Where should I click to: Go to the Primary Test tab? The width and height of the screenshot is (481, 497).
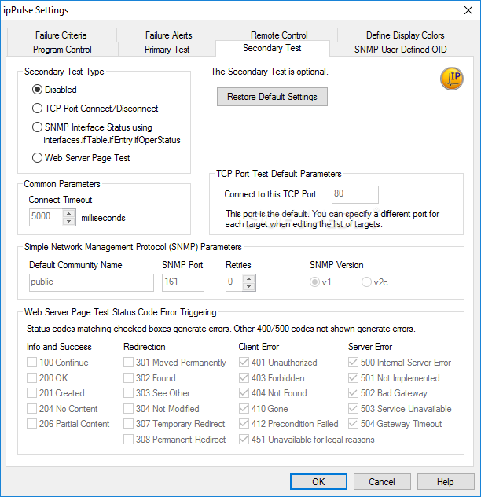(x=167, y=49)
